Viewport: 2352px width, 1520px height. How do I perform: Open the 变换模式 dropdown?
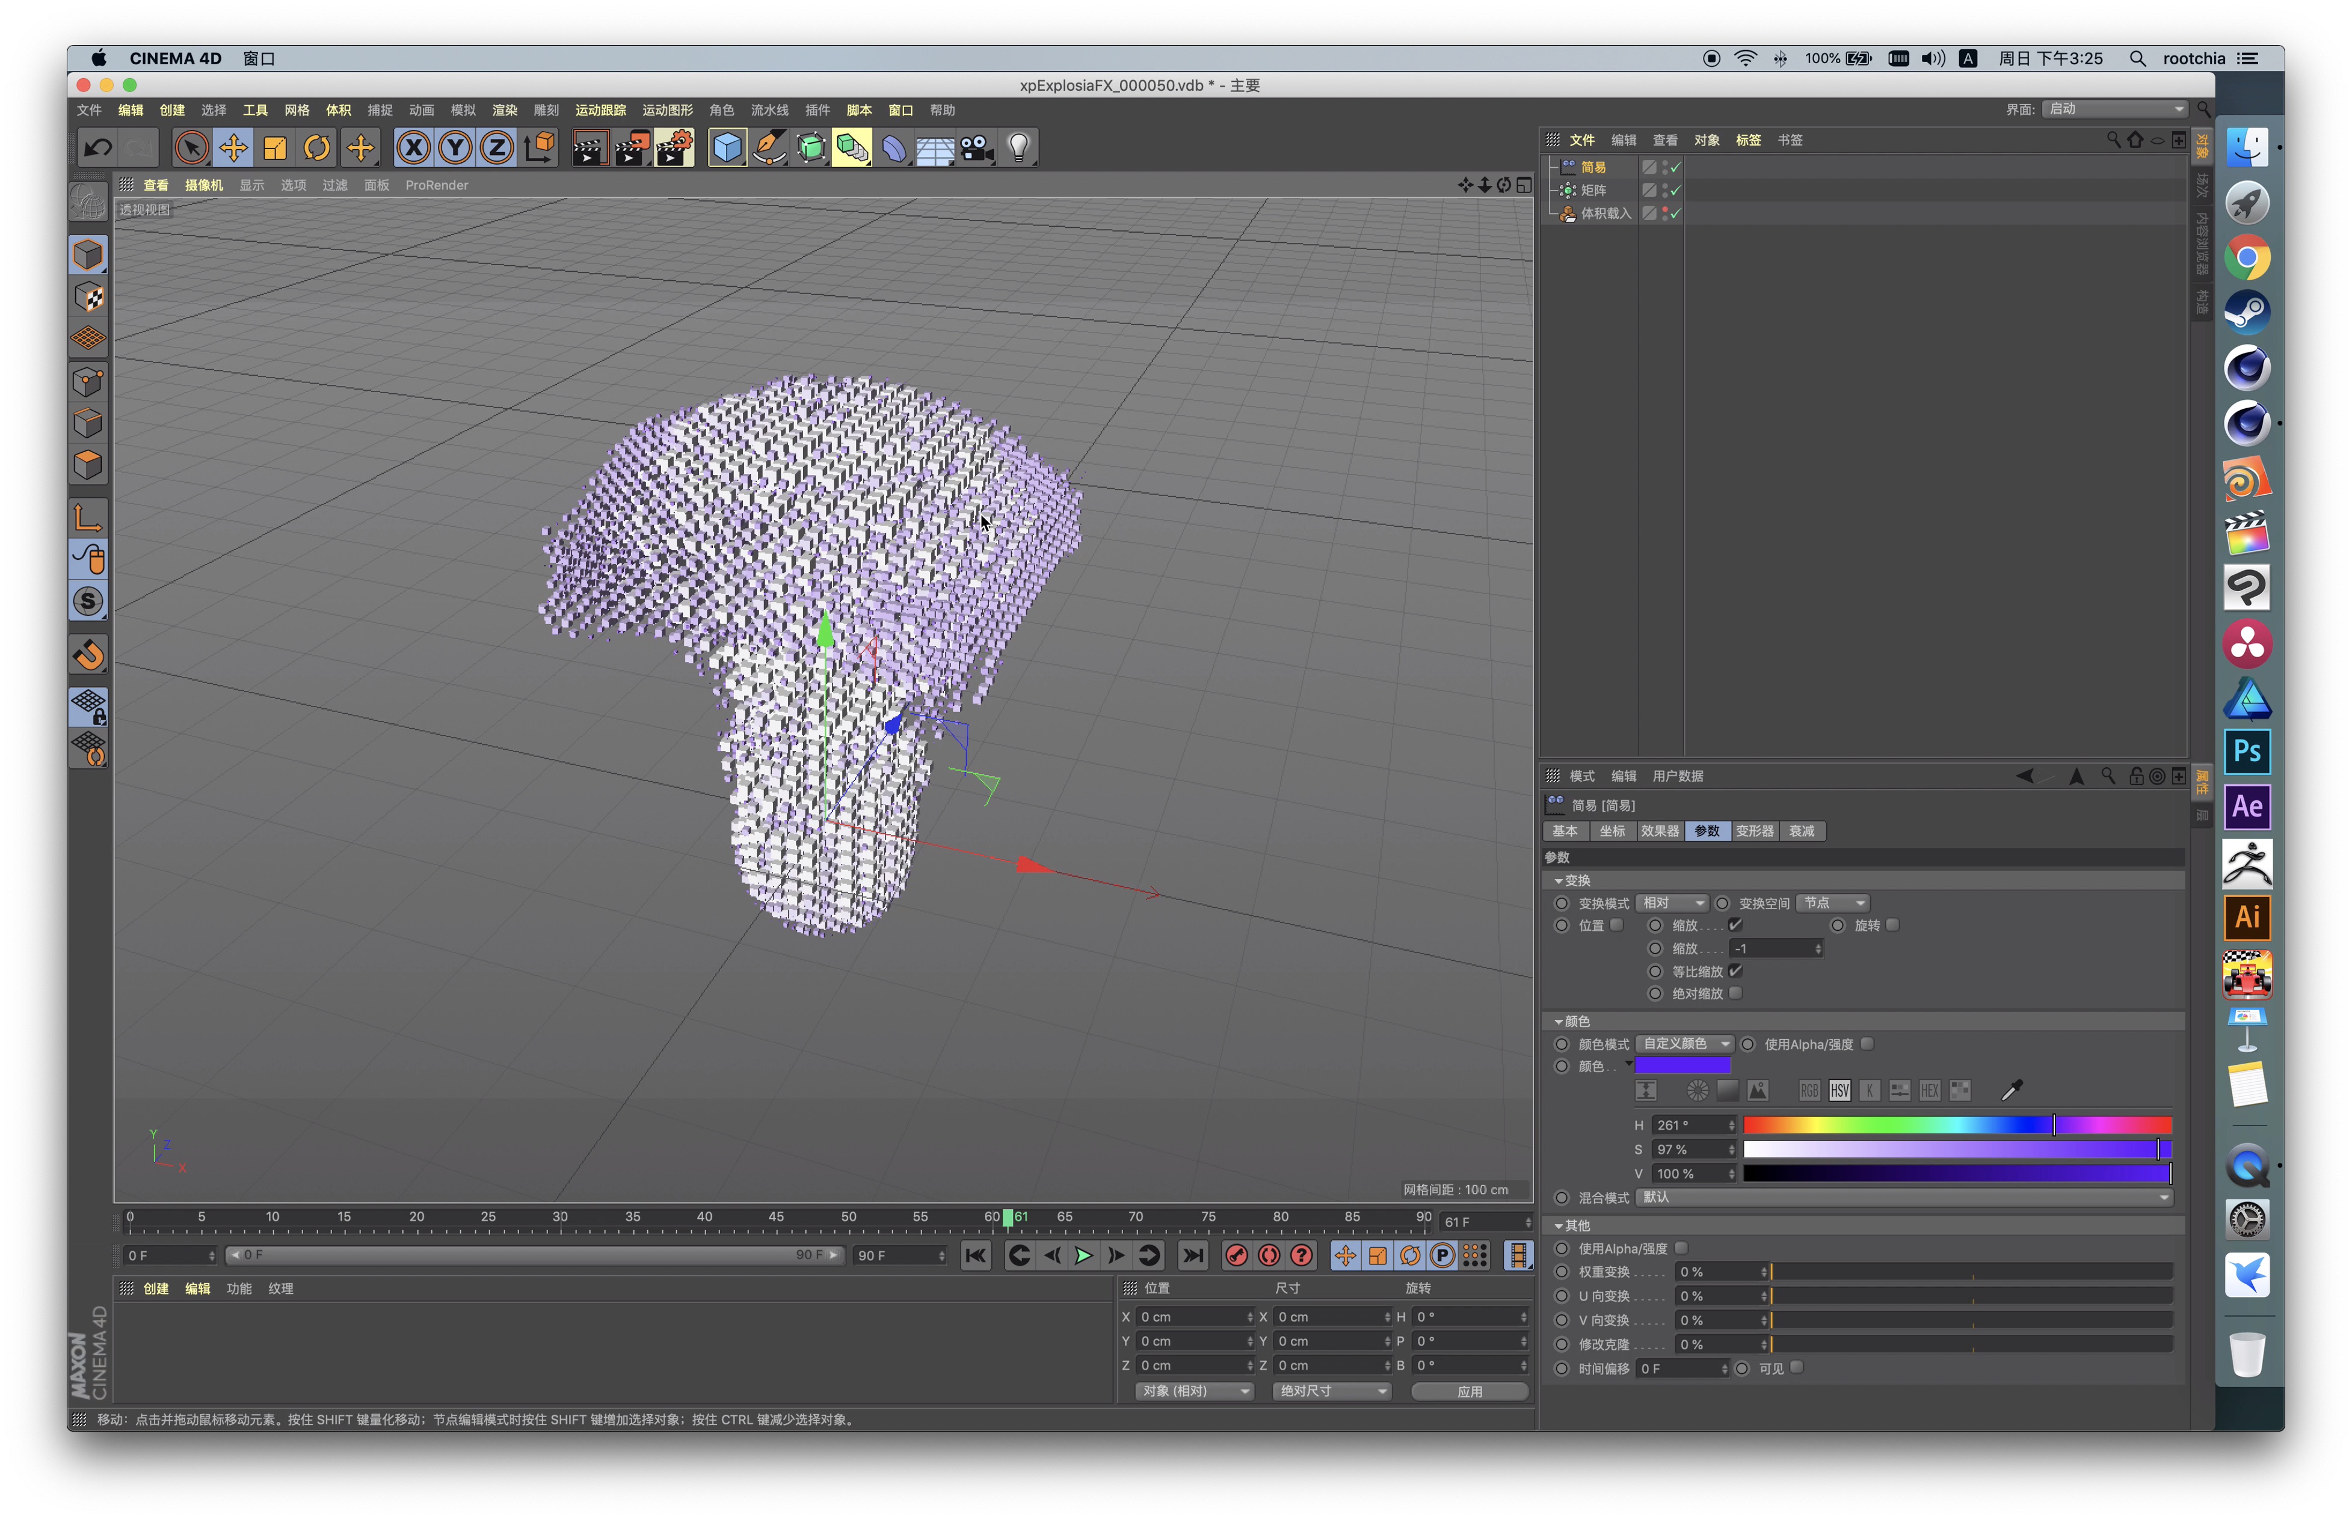pos(1672,903)
